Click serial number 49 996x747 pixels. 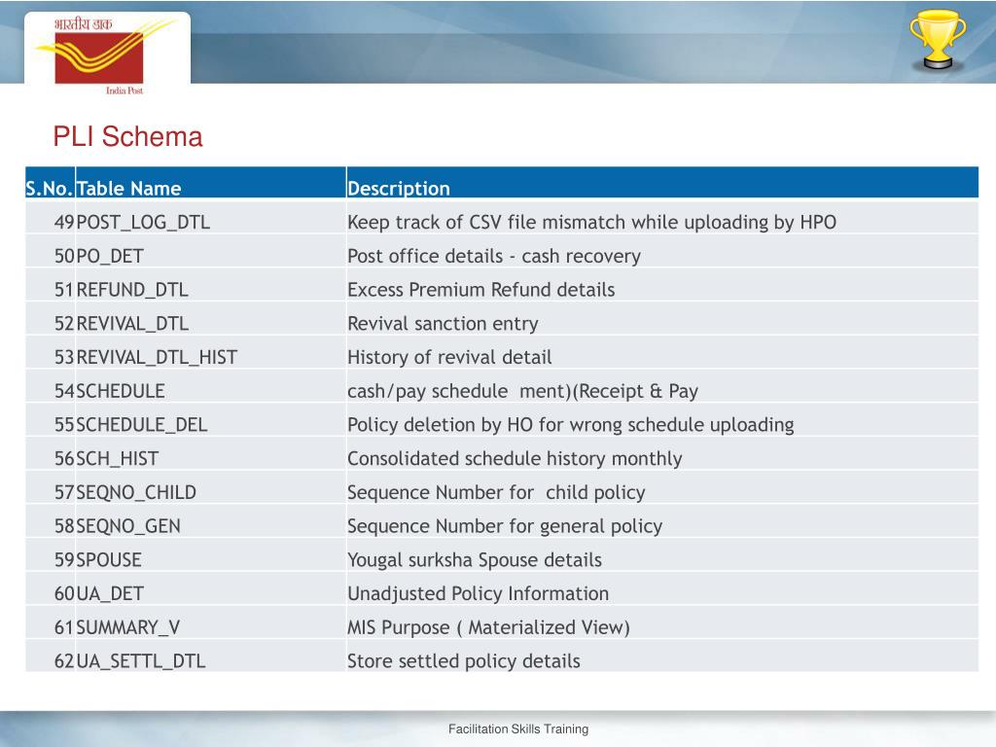64,222
